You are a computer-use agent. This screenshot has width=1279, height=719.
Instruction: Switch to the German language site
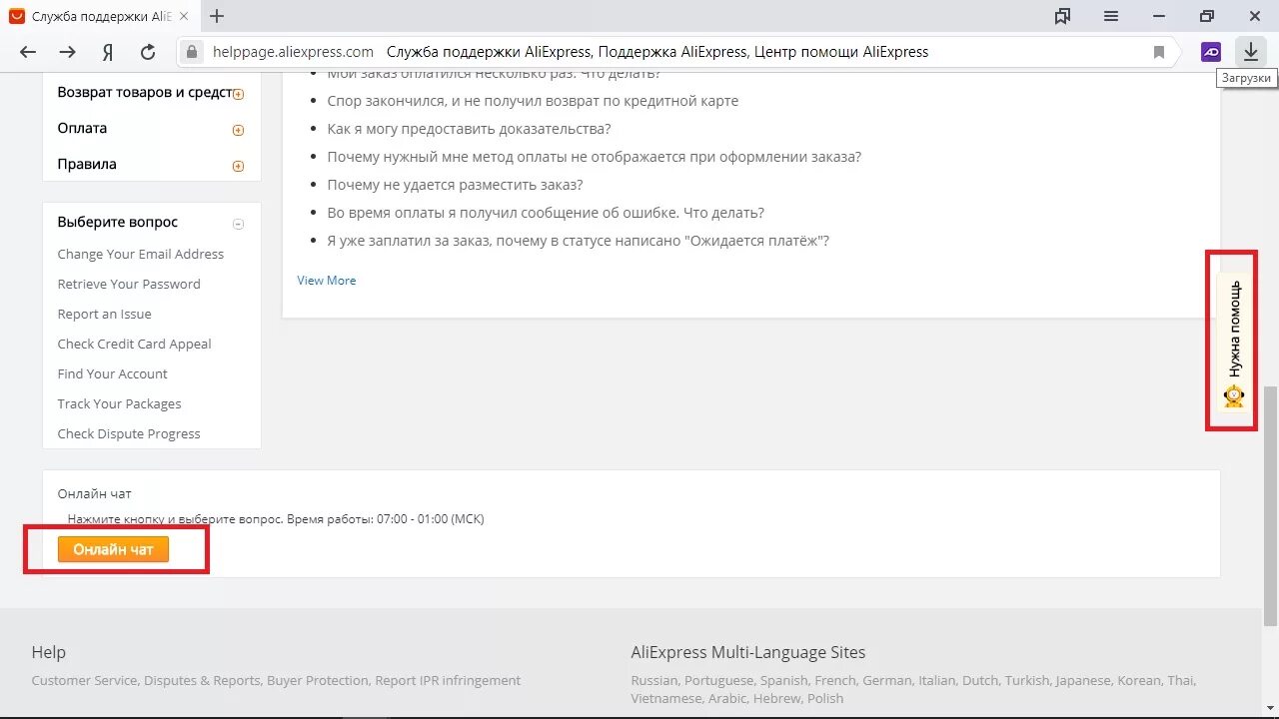(x=887, y=680)
